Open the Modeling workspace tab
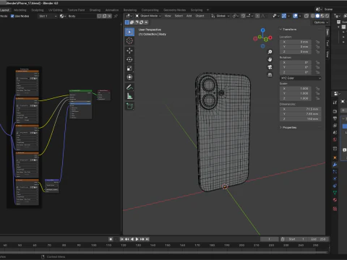Image resolution: width=347 pixels, height=260 pixels. [20, 10]
